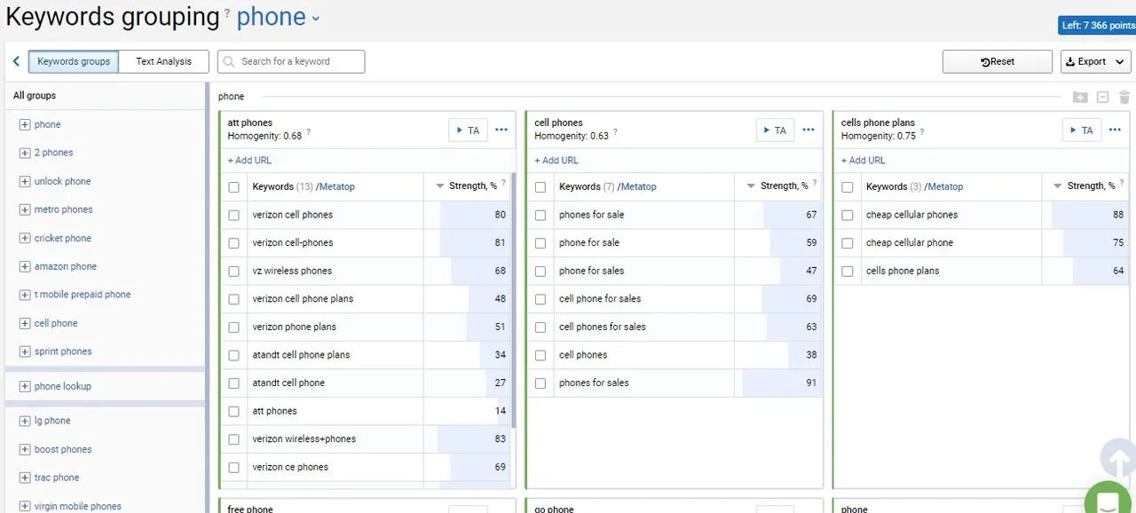Screen dimensions: 1136x513
Task: Check the cheap cellular phones keyword
Action: tap(848, 215)
